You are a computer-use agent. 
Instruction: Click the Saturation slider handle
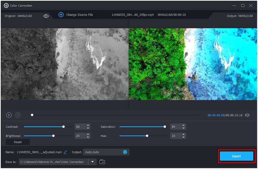(x=165, y=127)
